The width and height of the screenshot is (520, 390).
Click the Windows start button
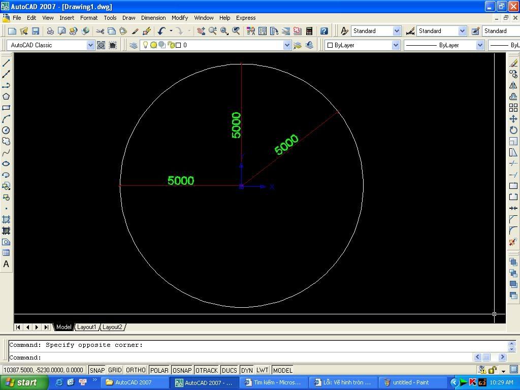[23, 382]
